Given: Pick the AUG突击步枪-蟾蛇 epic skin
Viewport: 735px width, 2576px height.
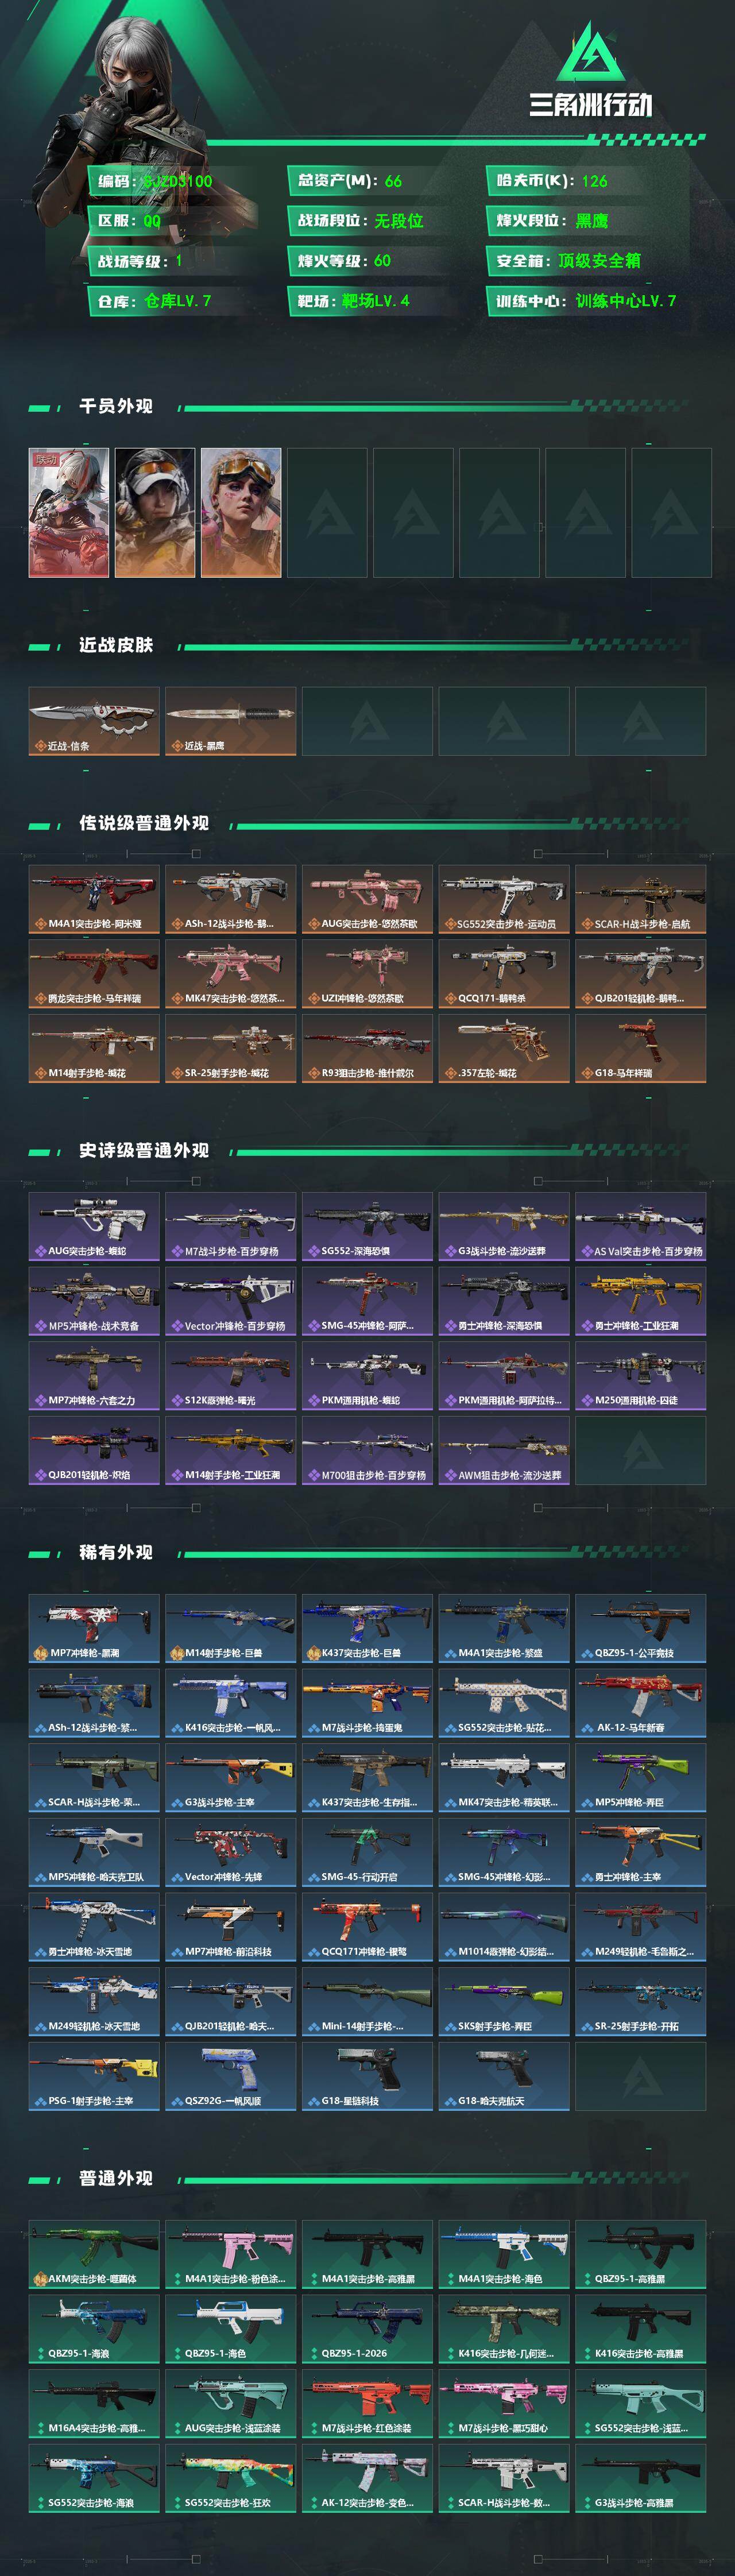Looking at the screenshot, I should [x=94, y=1226].
